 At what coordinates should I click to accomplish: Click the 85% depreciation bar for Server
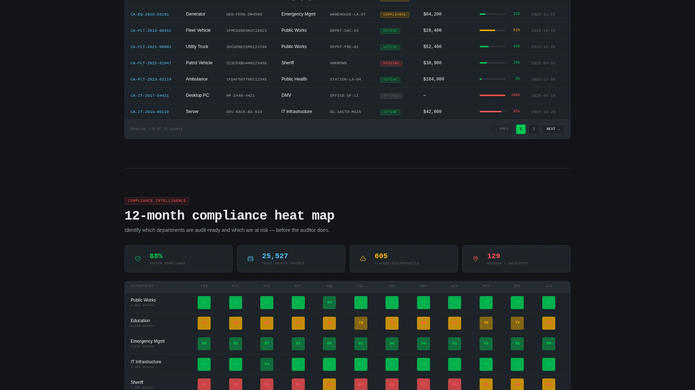(492, 112)
